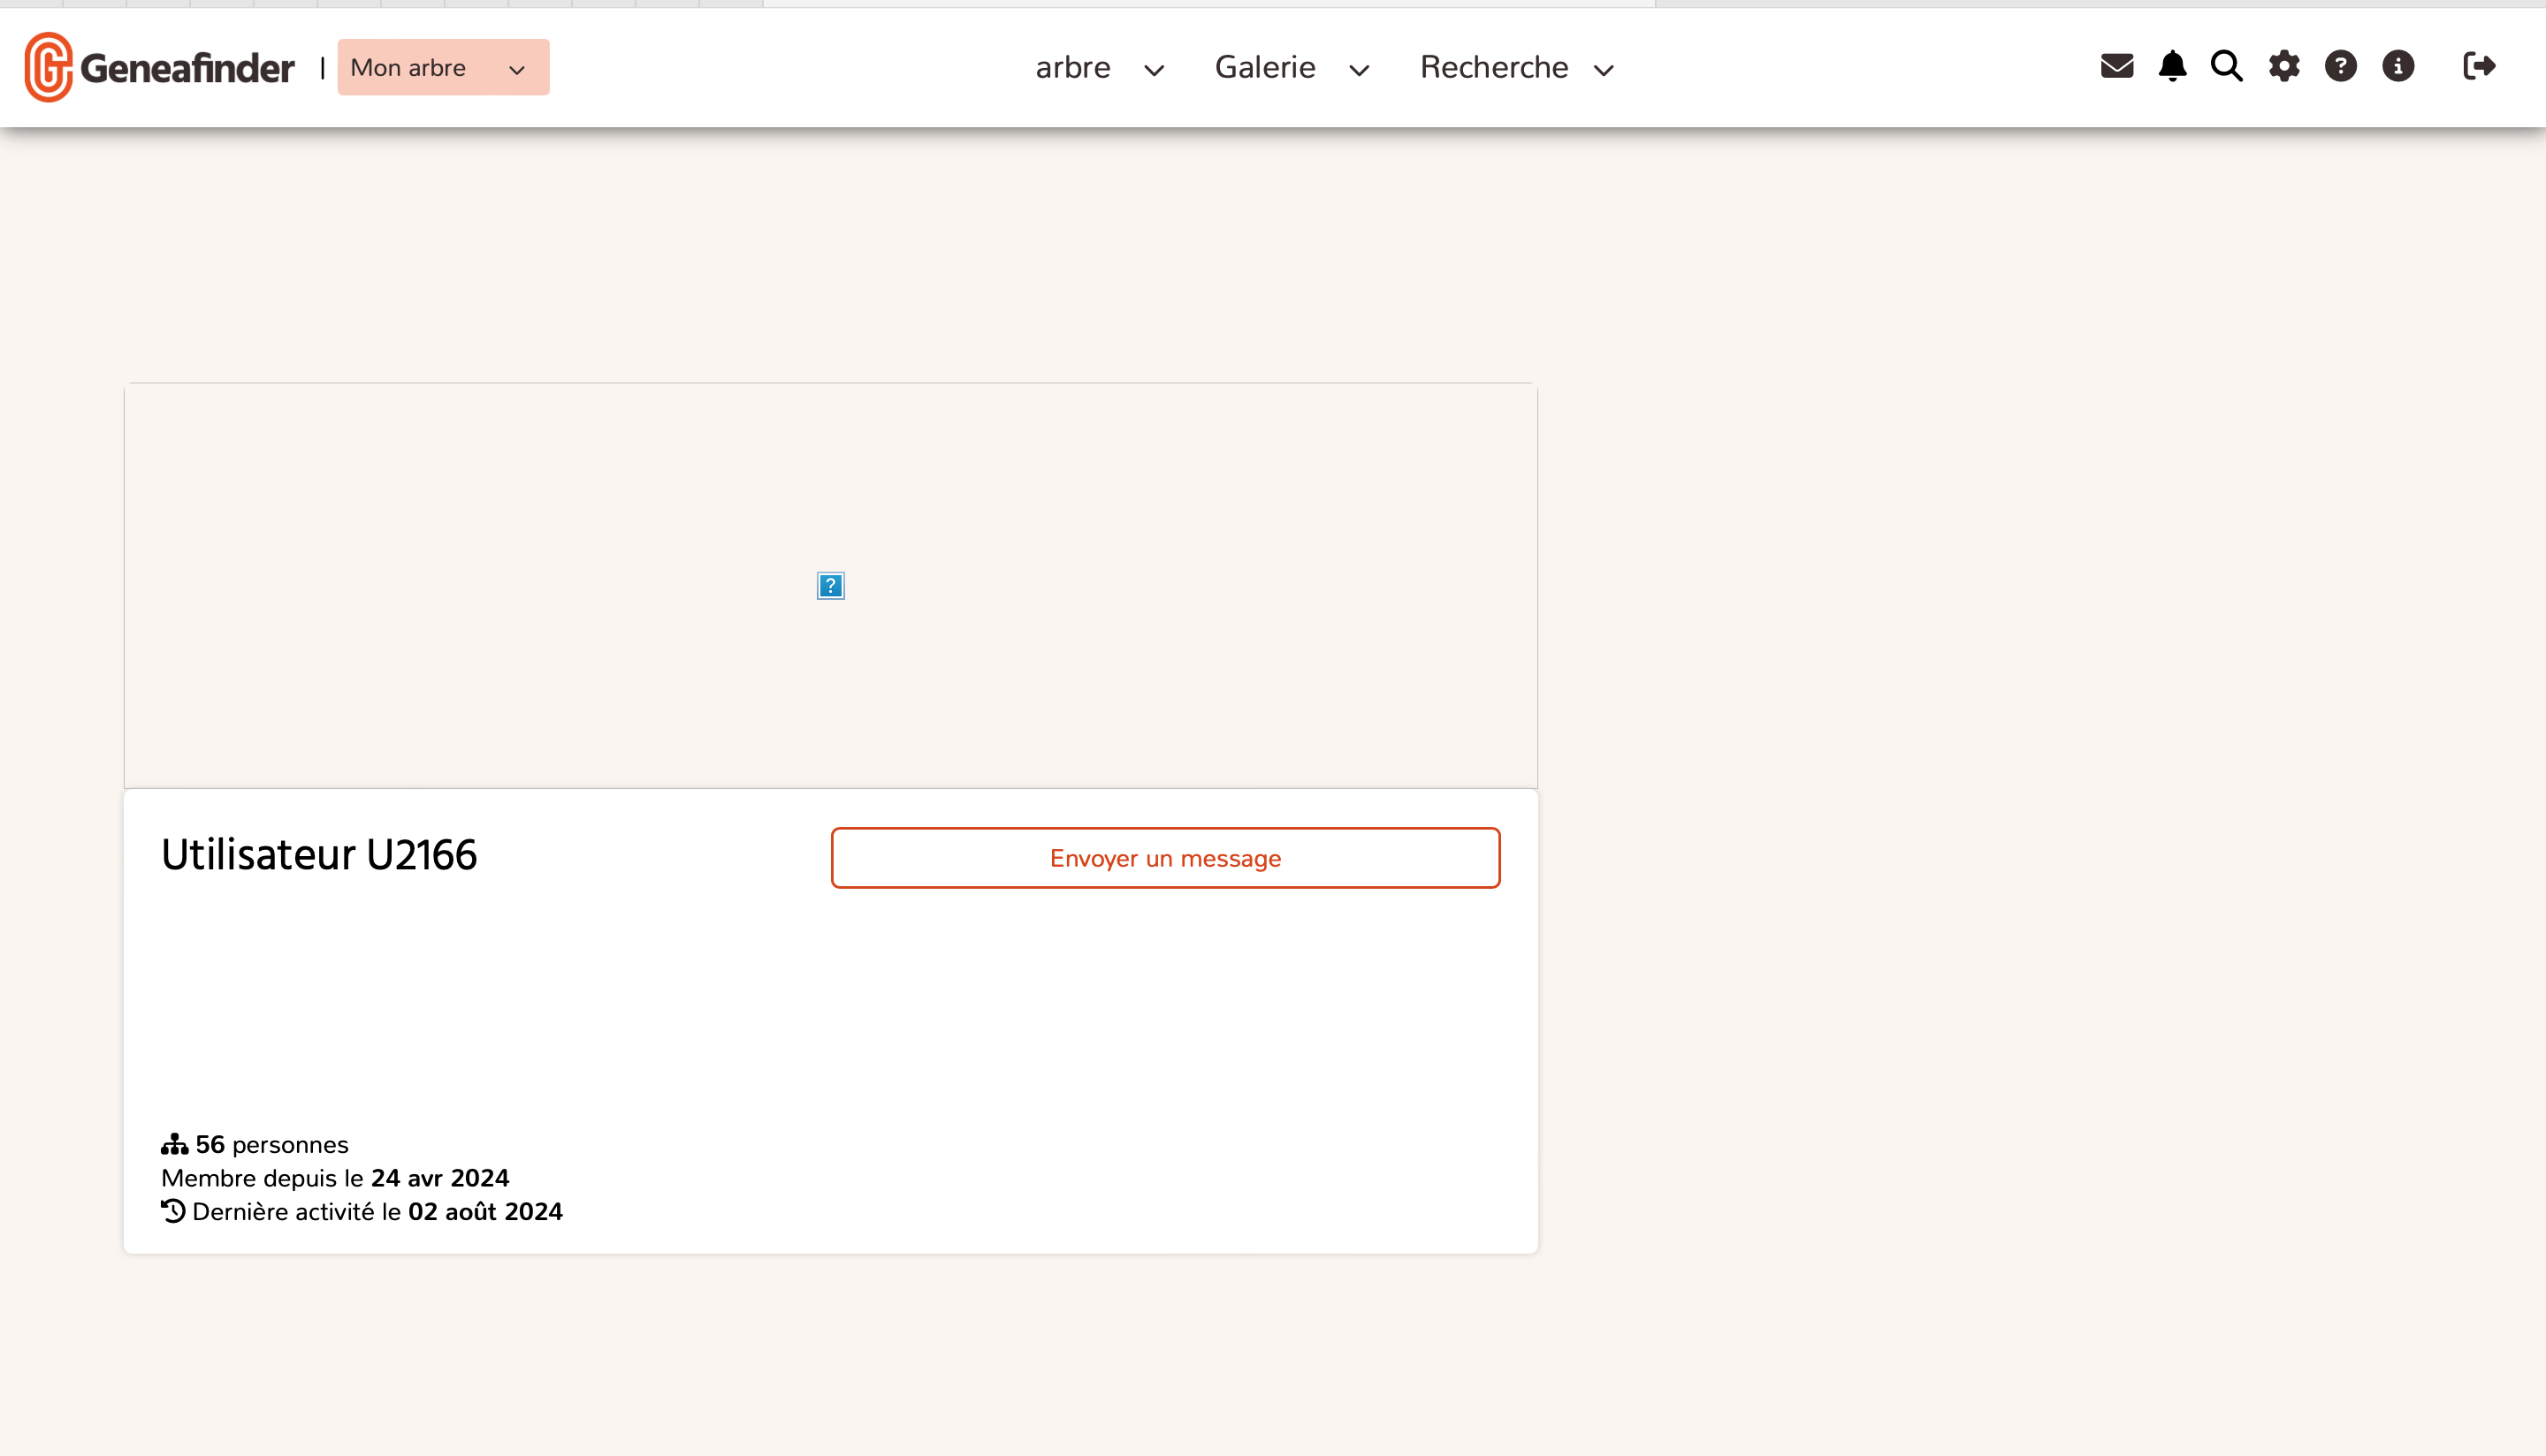This screenshot has height=1456, width=2546.
Task: Open search with the magnifying glass icon
Action: 2227,66
